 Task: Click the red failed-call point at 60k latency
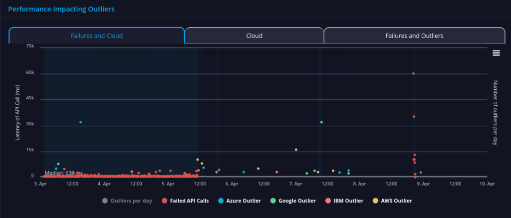pos(413,74)
